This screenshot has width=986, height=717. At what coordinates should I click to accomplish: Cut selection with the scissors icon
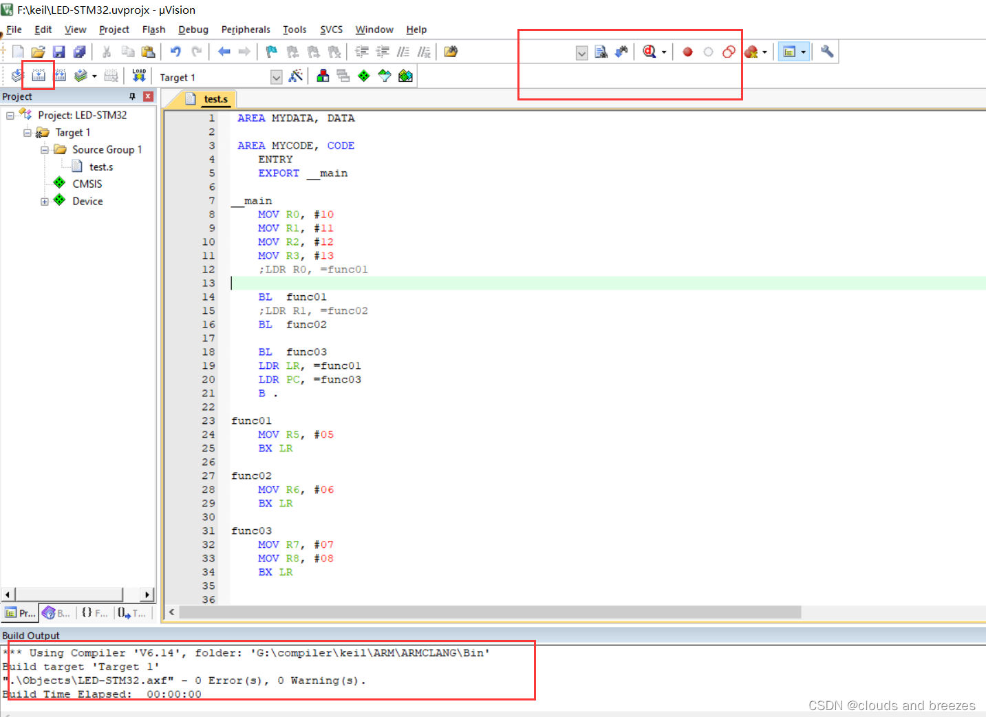click(107, 52)
